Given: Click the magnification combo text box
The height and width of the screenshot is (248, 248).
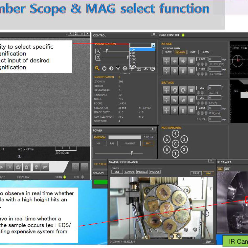Looking at the screenshot, I should coord(141,45).
